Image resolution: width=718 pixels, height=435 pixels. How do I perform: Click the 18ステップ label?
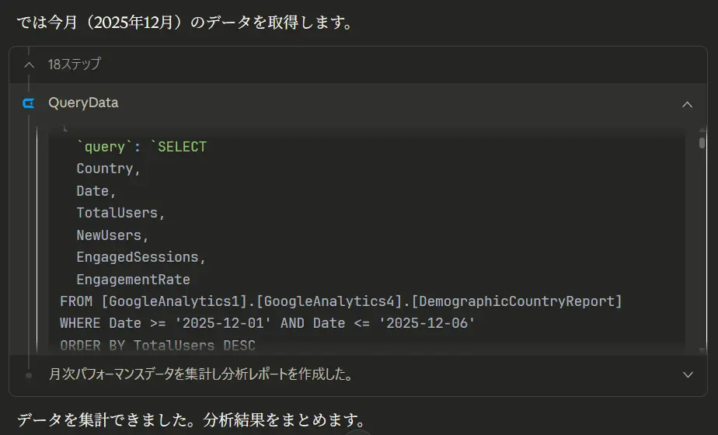(x=74, y=64)
